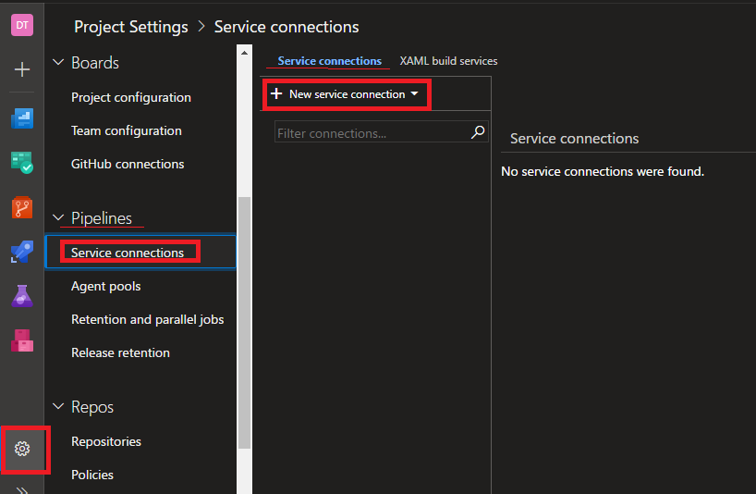
Task: Open the Artifacts package icon
Action: [22, 340]
